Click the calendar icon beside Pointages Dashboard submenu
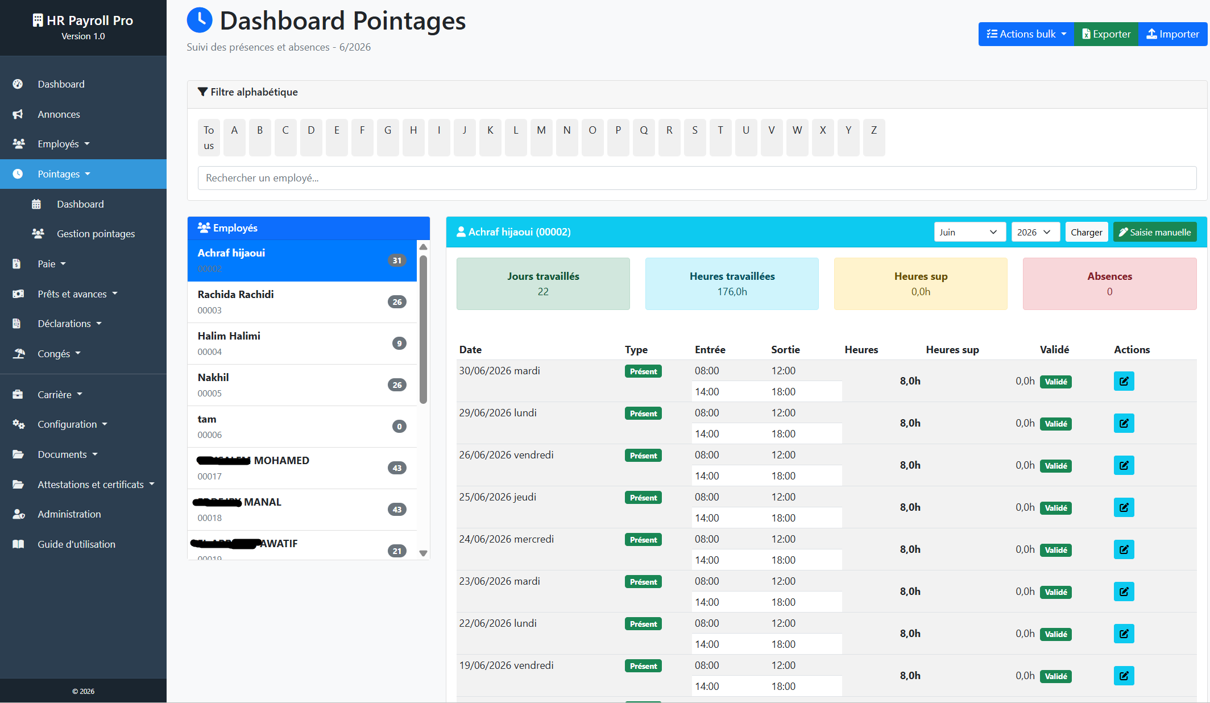 [x=36, y=204]
